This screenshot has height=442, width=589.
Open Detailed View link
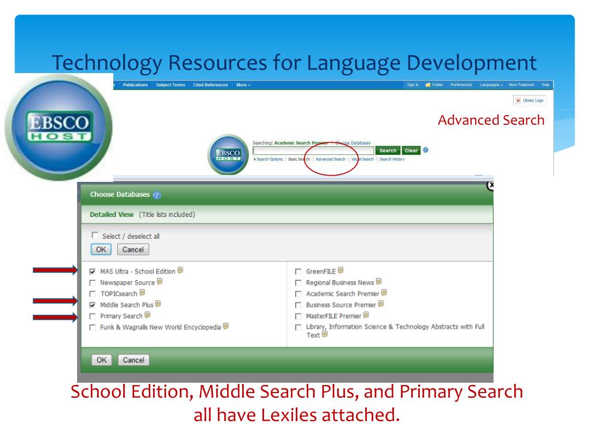pyautogui.click(x=112, y=215)
